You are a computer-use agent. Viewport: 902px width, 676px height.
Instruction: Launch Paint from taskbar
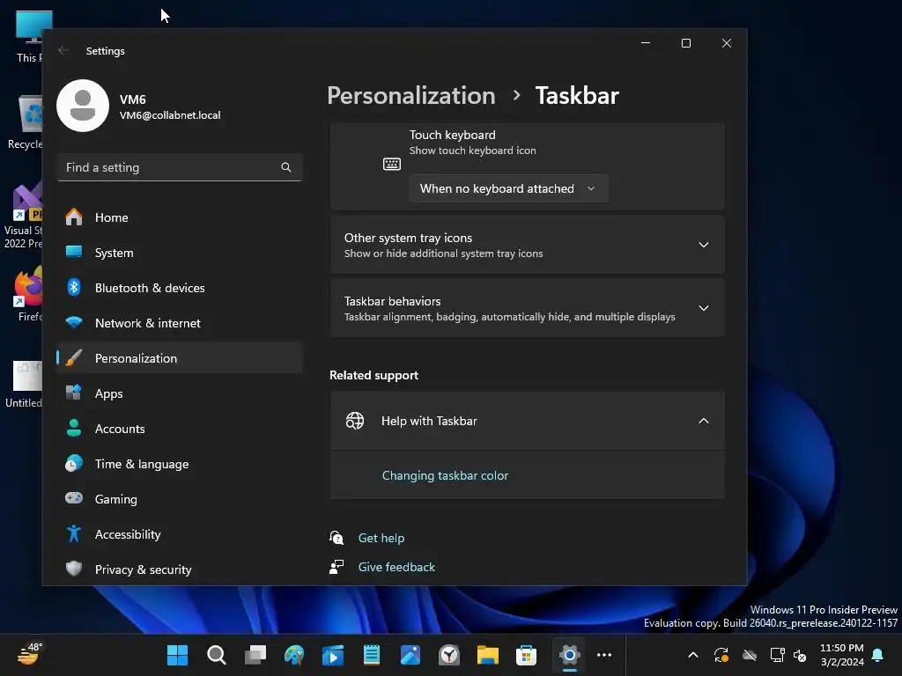294,655
